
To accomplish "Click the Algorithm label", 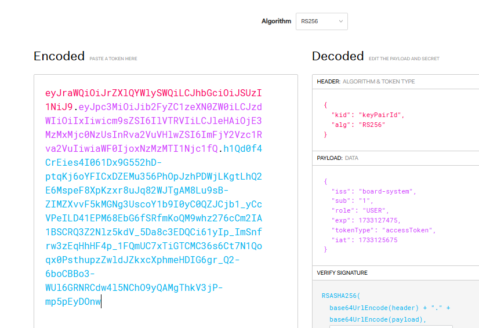I will (276, 21).
